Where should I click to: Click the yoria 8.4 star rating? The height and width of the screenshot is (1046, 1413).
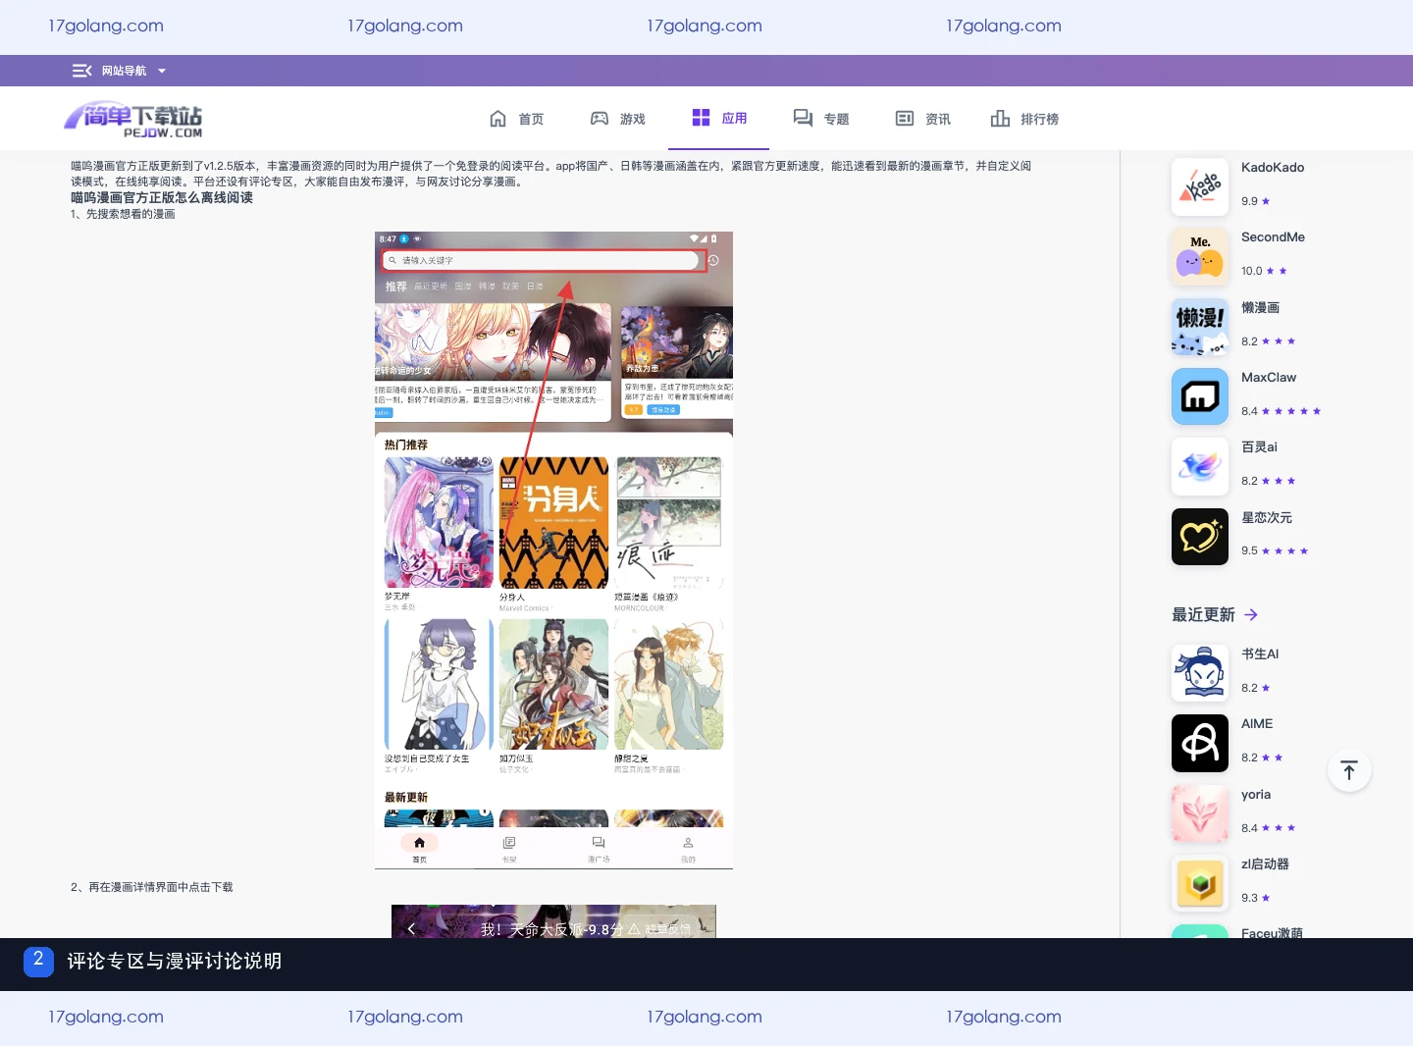coord(1269,828)
